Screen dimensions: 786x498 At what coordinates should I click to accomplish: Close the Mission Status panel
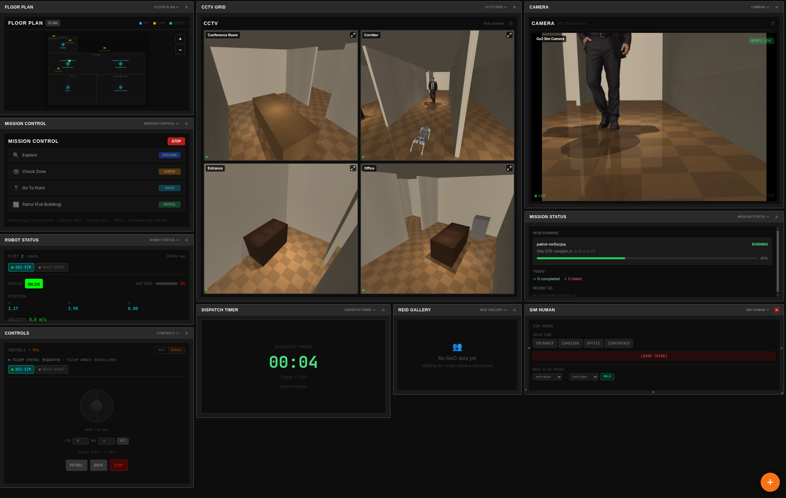pyautogui.click(x=777, y=217)
